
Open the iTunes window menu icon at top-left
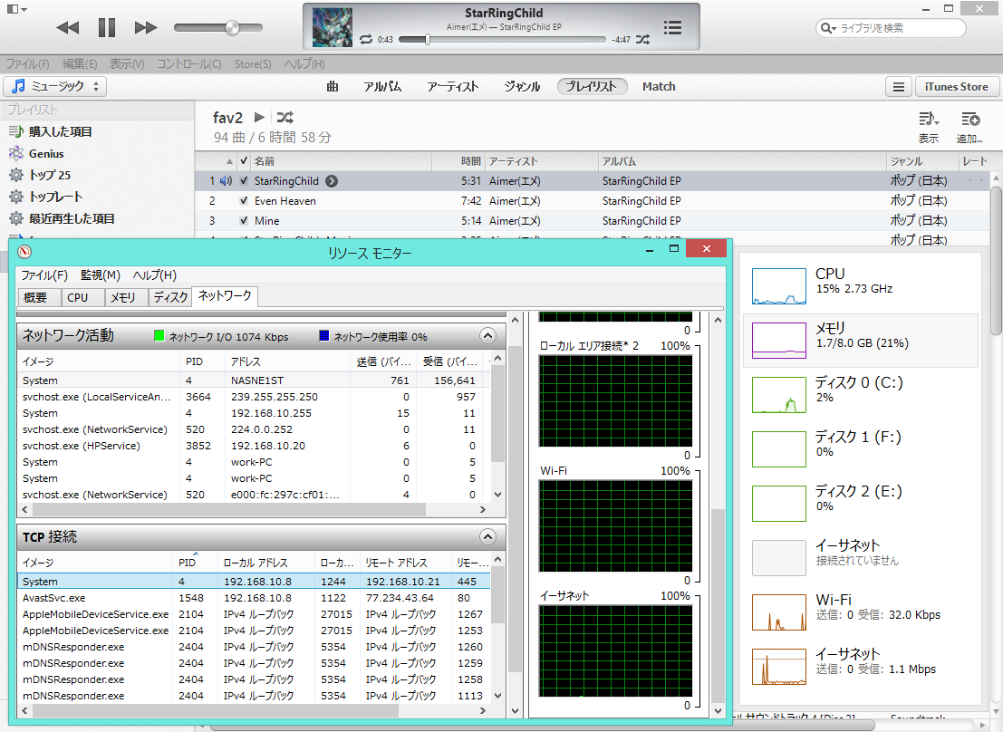16,10
